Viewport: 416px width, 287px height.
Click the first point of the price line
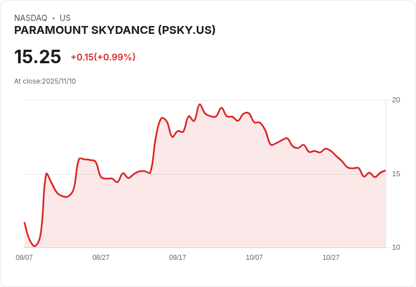click(24, 223)
